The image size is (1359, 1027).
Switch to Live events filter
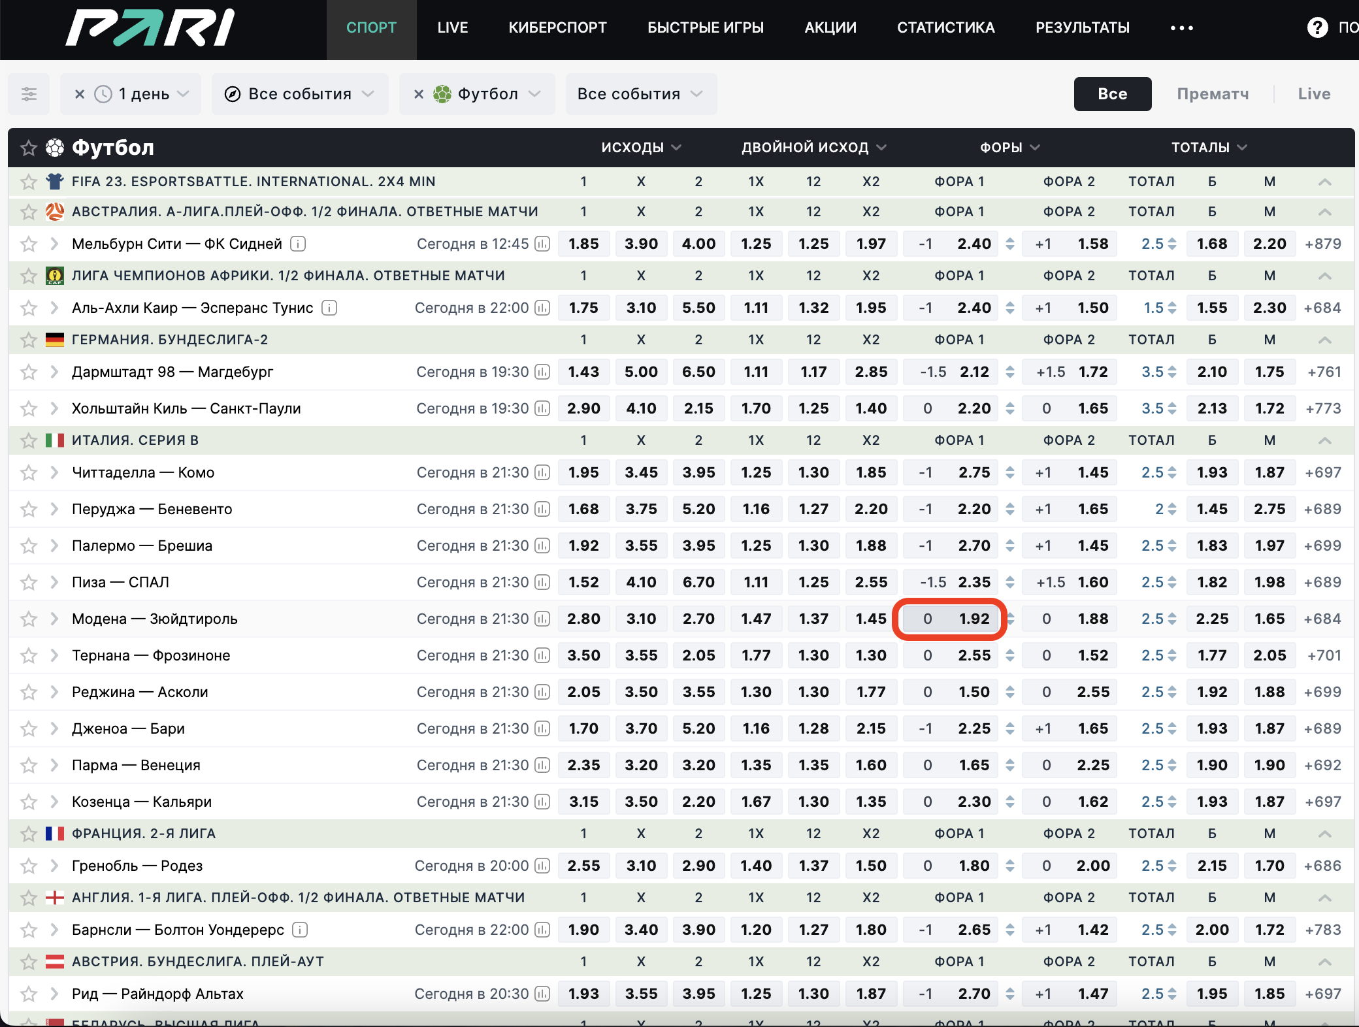coord(1314,94)
